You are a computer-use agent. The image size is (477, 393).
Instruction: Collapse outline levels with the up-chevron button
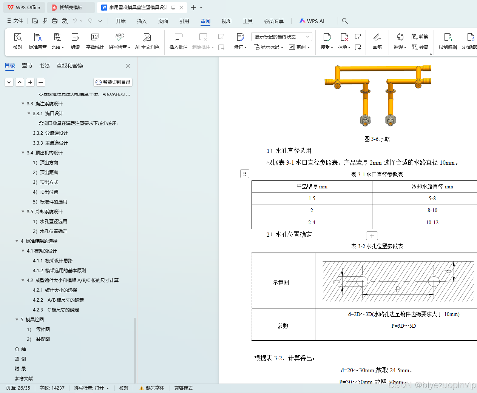point(20,82)
